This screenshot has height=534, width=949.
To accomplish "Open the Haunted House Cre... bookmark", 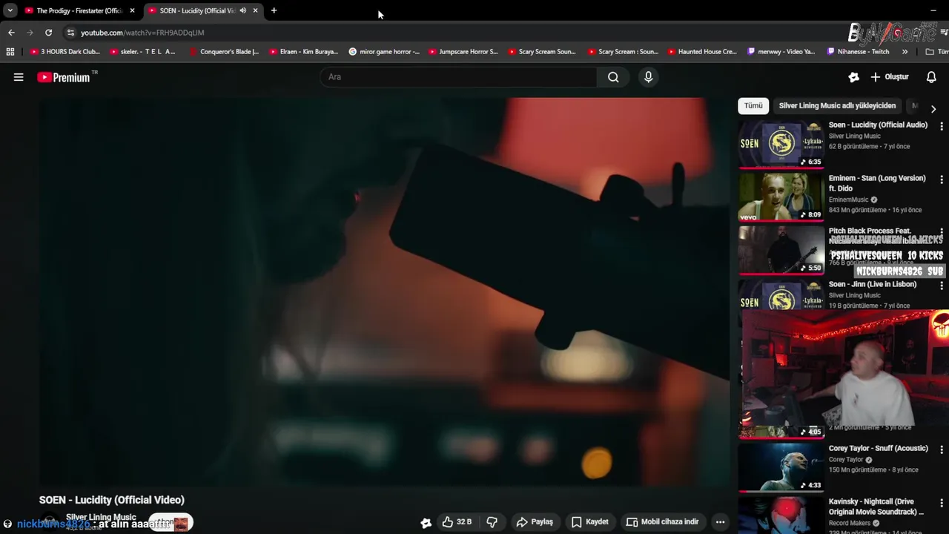I will (702, 52).
